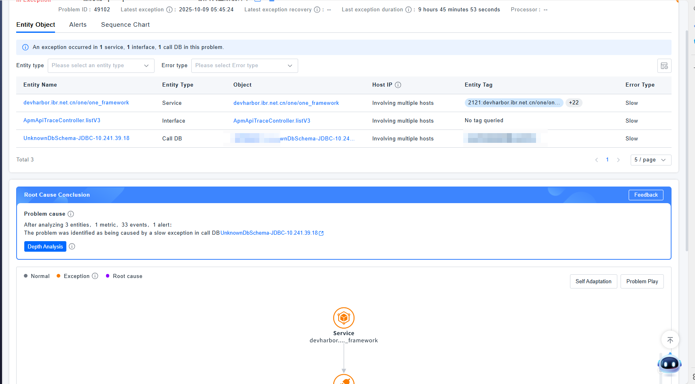Image resolution: width=695 pixels, height=384 pixels.
Task: Click the Depth Analysis button
Action: tap(45, 246)
